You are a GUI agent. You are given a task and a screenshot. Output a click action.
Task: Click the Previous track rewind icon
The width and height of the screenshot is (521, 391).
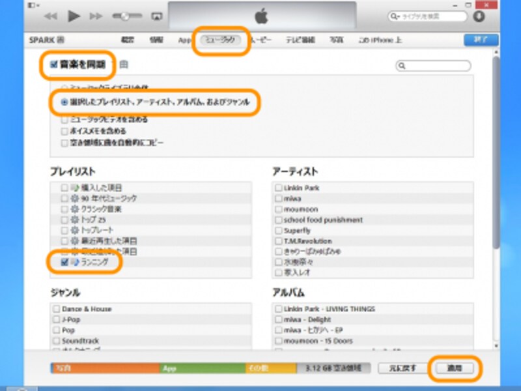[51, 16]
